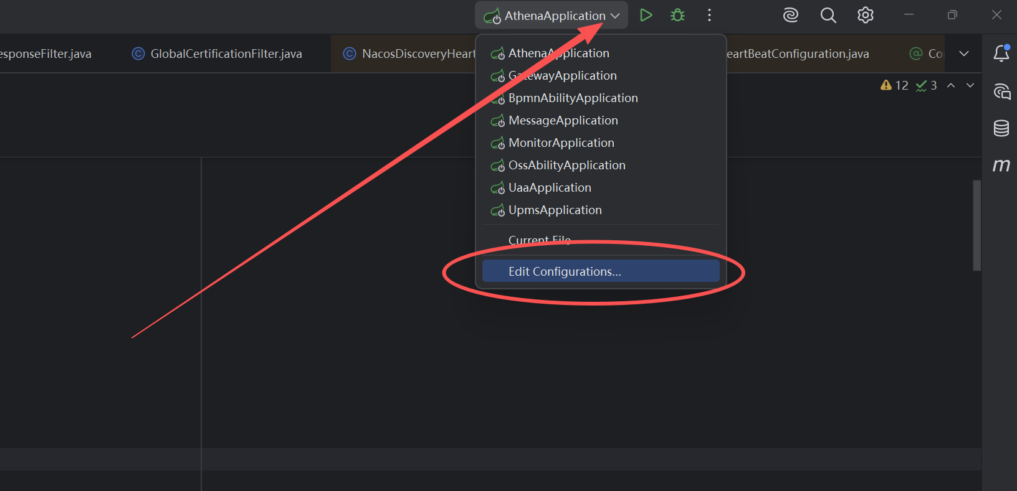Open the AI Assistant swirl icon in toolbar
The width and height of the screenshot is (1017, 491).
click(790, 15)
